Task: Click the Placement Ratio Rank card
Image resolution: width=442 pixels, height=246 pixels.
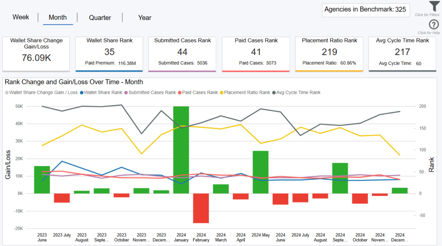Action: click(329, 54)
